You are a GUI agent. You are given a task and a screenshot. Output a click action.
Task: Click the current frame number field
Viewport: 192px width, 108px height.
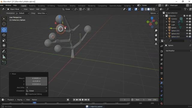[125, 100]
